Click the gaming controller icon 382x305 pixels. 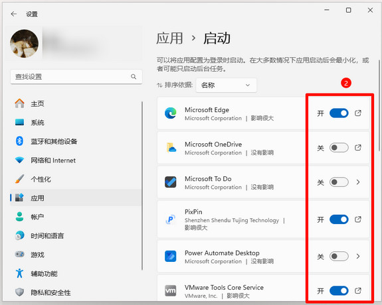[x=19, y=255]
